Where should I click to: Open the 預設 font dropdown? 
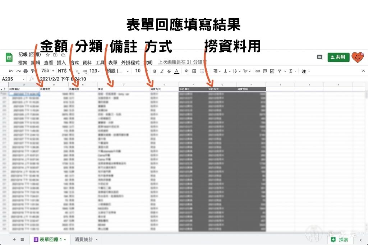[x=118, y=71]
